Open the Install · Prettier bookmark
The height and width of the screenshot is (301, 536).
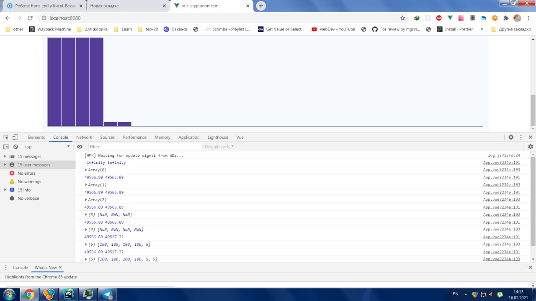coord(455,29)
